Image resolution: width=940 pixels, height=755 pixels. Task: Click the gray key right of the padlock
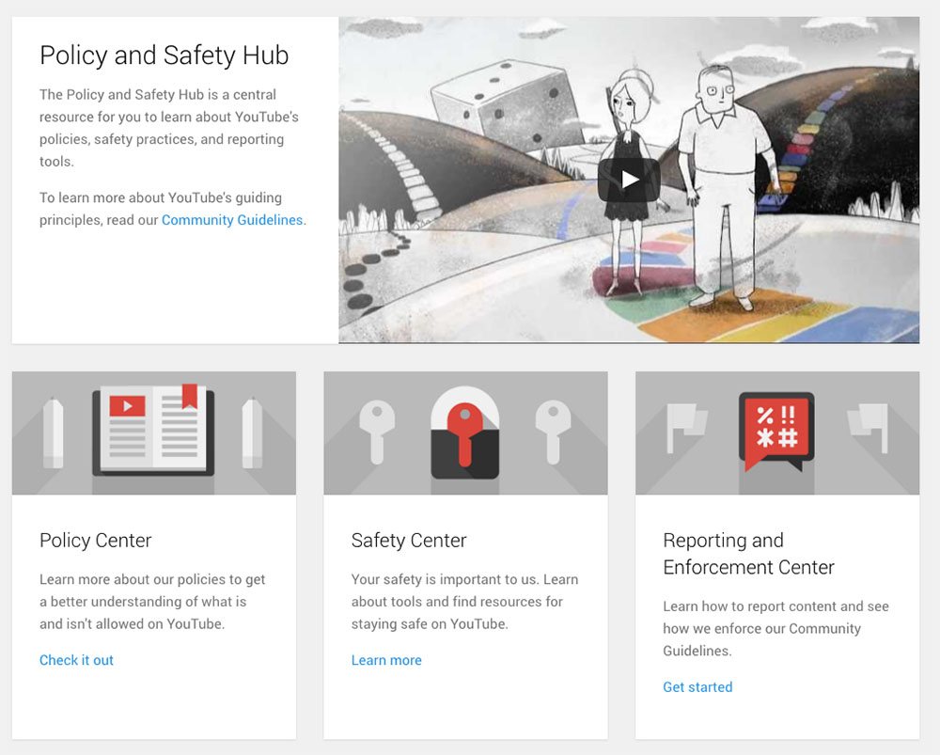554,433
